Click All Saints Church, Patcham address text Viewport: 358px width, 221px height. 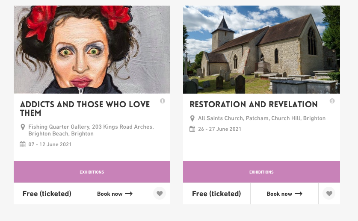261,118
